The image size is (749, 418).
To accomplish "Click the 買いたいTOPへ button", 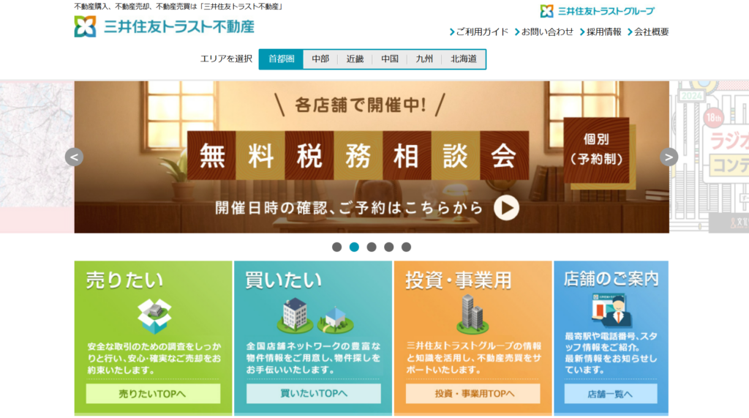I will [x=313, y=393].
